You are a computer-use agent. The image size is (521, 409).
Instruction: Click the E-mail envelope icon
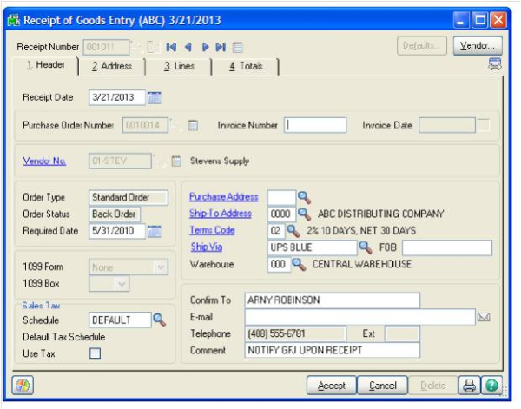485,318
